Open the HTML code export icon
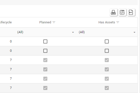140x93 pixels. [x=122, y=12]
